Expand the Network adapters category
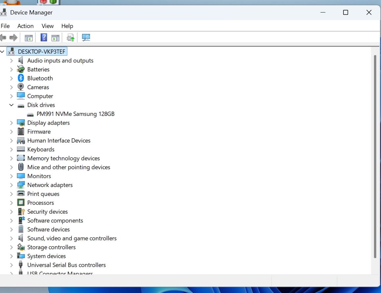Screen dimensions: 381x293 tap(11, 185)
